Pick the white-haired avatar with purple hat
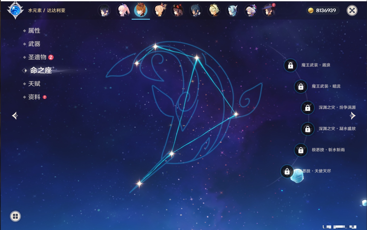 (x=251, y=11)
